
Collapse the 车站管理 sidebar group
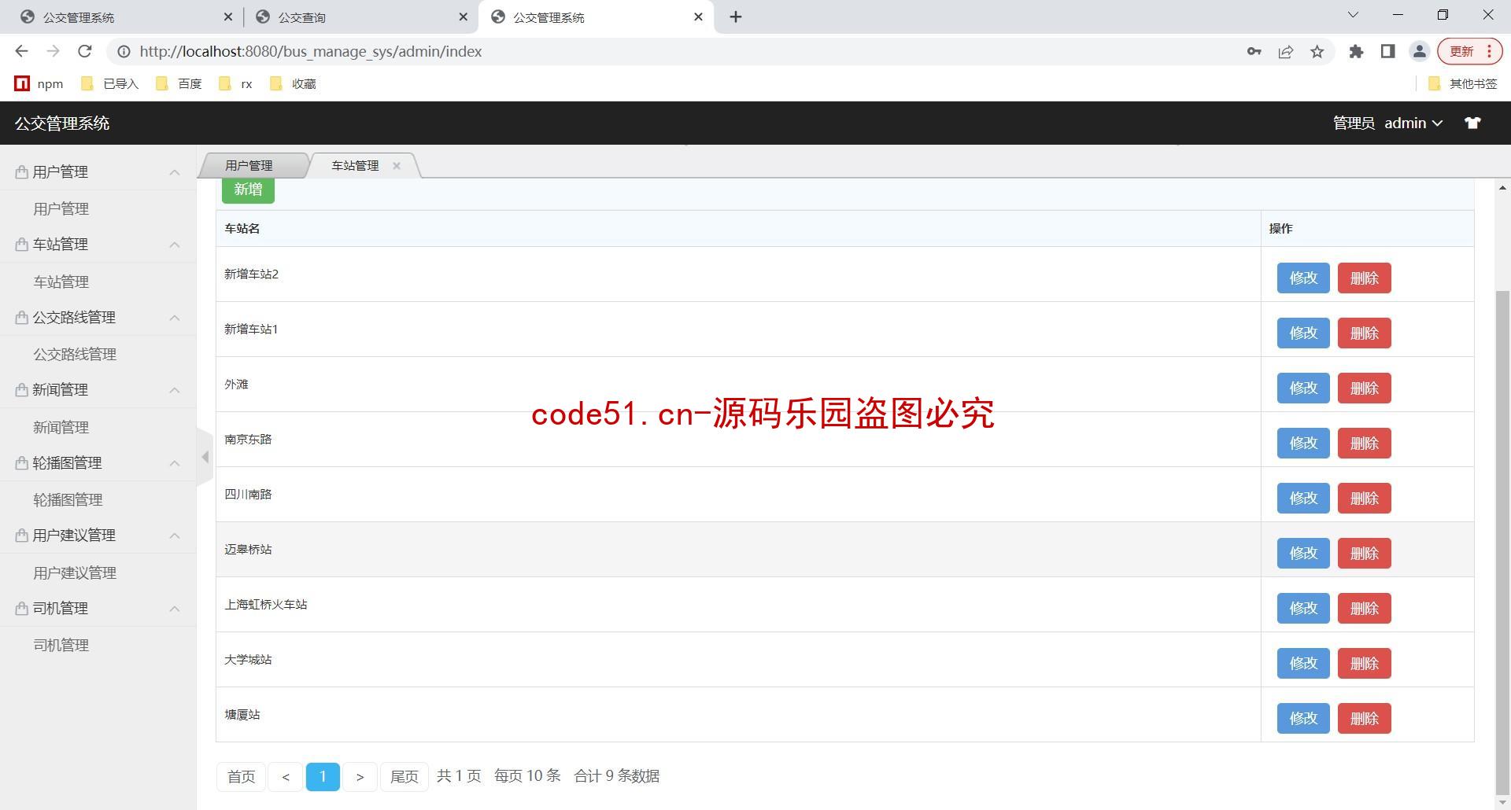98,245
